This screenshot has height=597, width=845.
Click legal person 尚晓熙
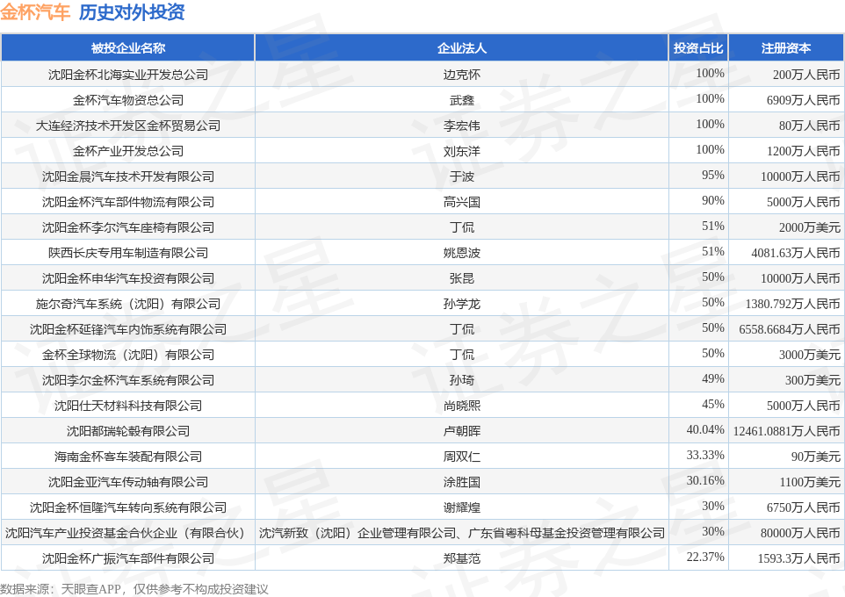[462, 406]
